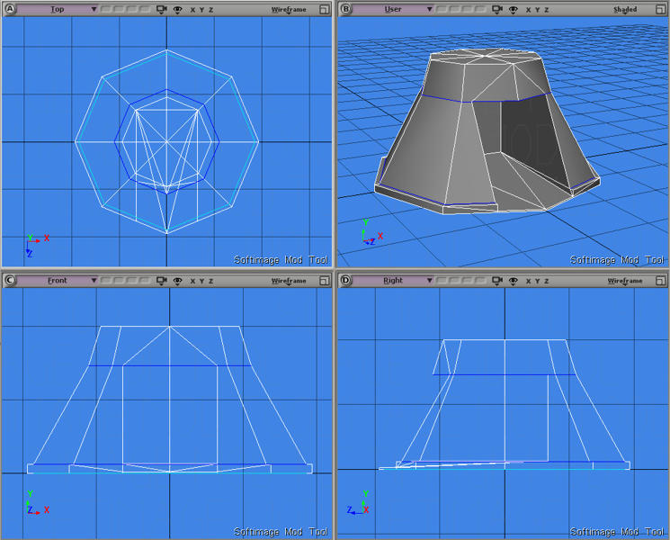
Task: Maximize the Right viewport with resize icon
Action: [660, 281]
